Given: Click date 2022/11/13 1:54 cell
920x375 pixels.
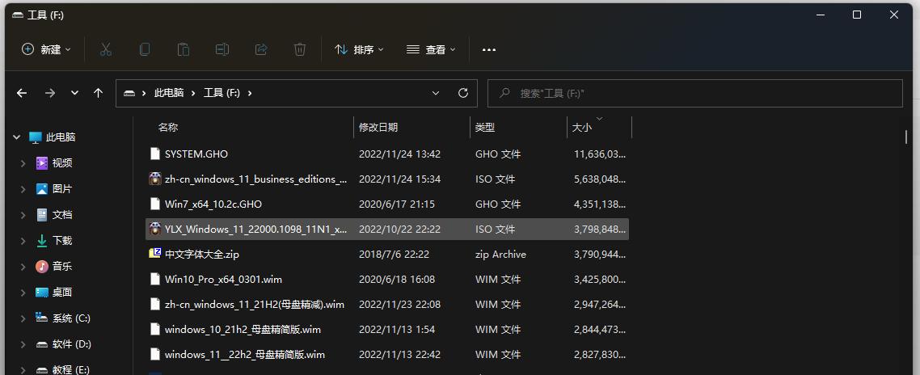Looking at the screenshot, I should (397, 329).
